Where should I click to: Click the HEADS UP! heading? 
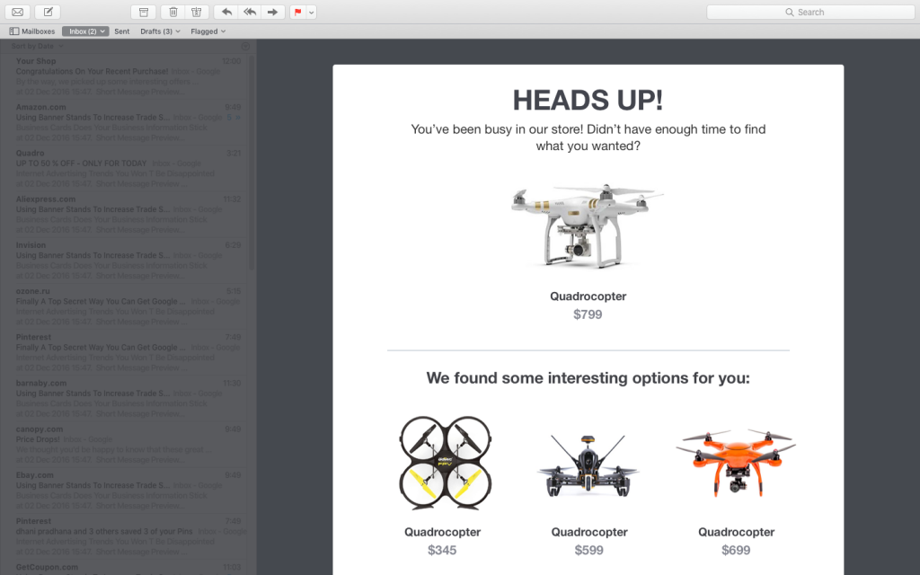(588, 101)
